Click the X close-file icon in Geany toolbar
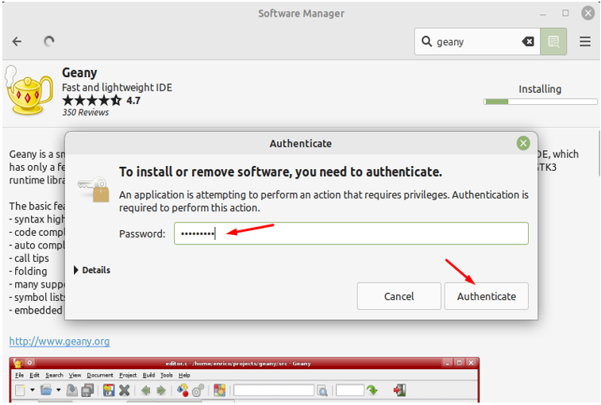Viewport: 601px width, 405px height. tap(124, 391)
